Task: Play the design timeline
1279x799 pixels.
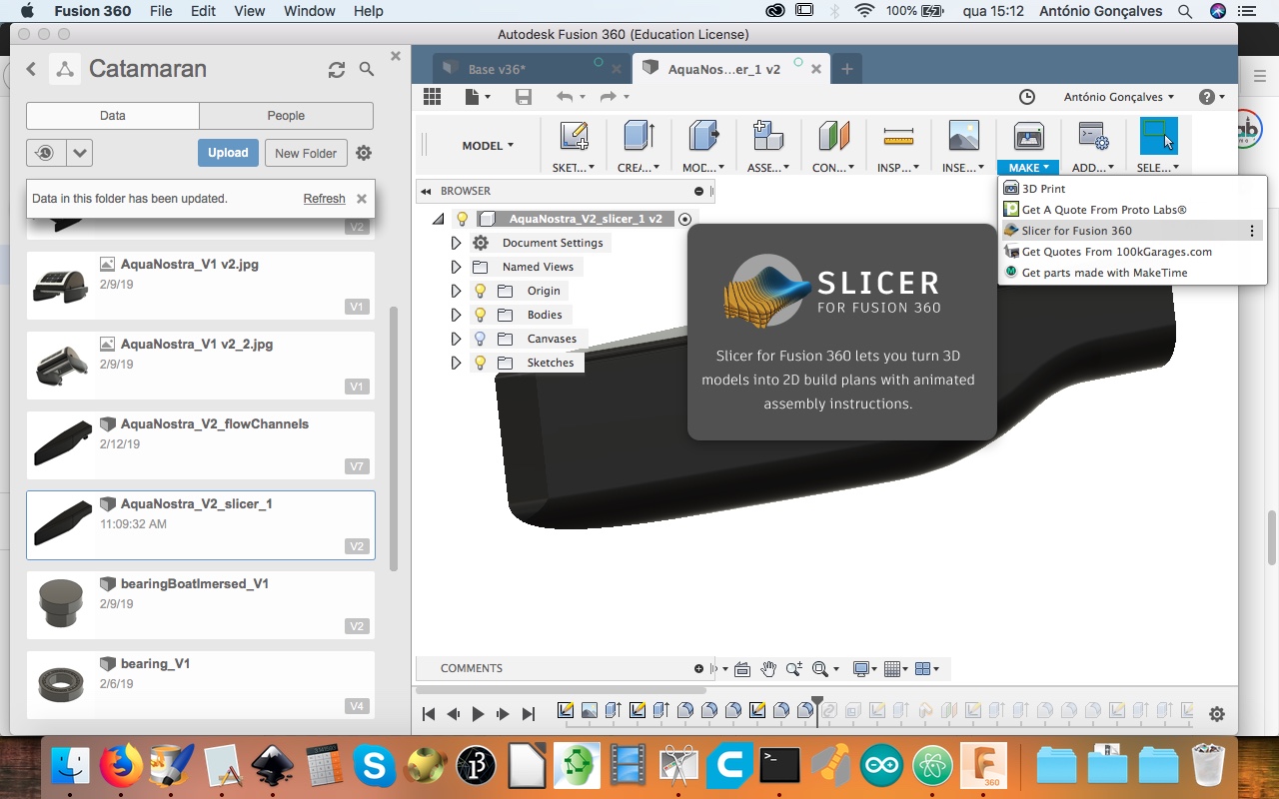Action: click(478, 714)
